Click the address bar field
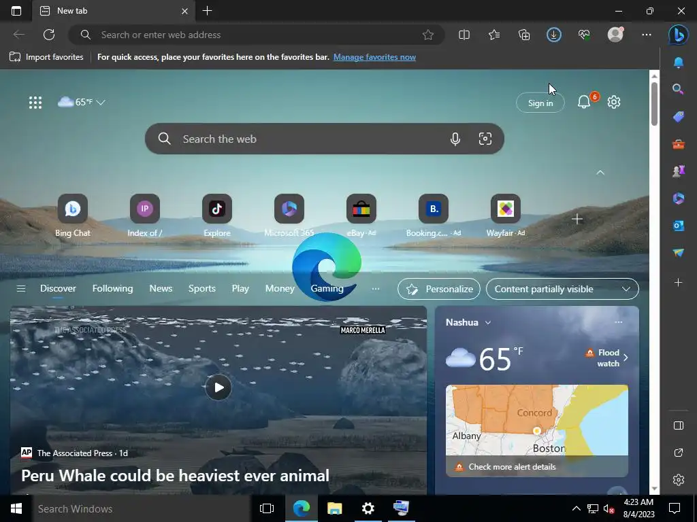 point(257,35)
